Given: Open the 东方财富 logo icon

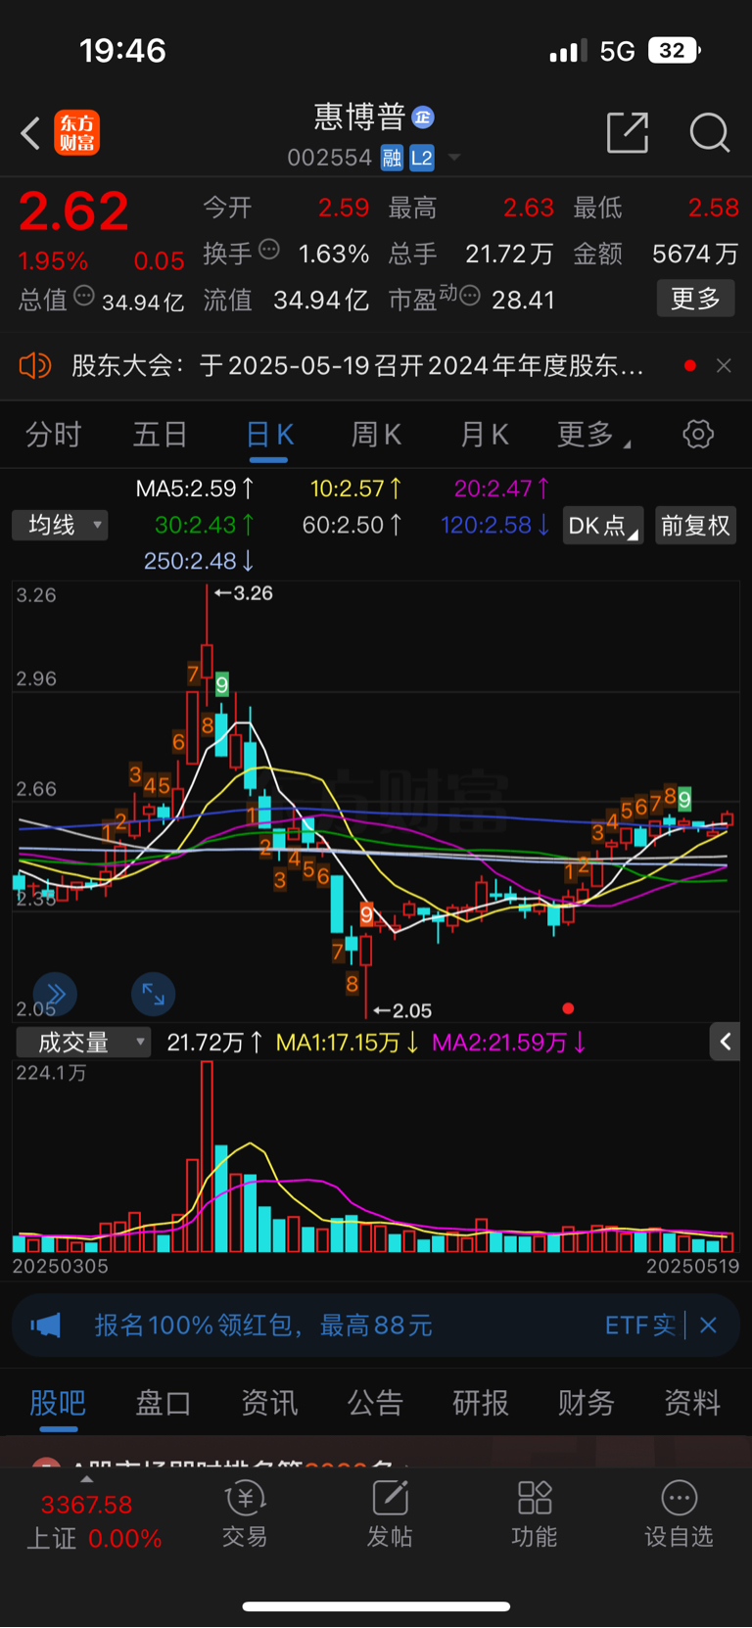Looking at the screenshot, I should click(x=76, y=133).
